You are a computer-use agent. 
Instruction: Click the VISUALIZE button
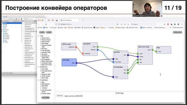tap(177, 32)
